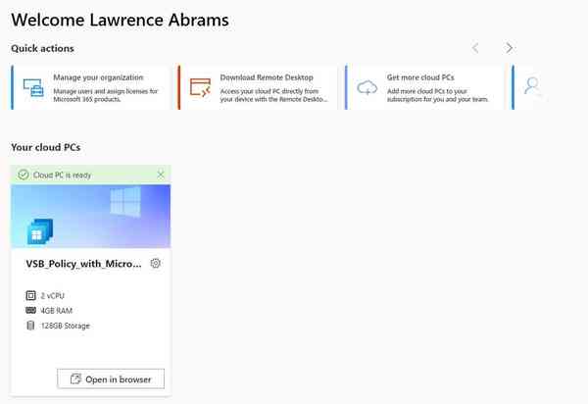Click the 2 vCPU processor icon
Viewport: 588px width, 404px height.
pyautogui.click(x=29, y=295)
